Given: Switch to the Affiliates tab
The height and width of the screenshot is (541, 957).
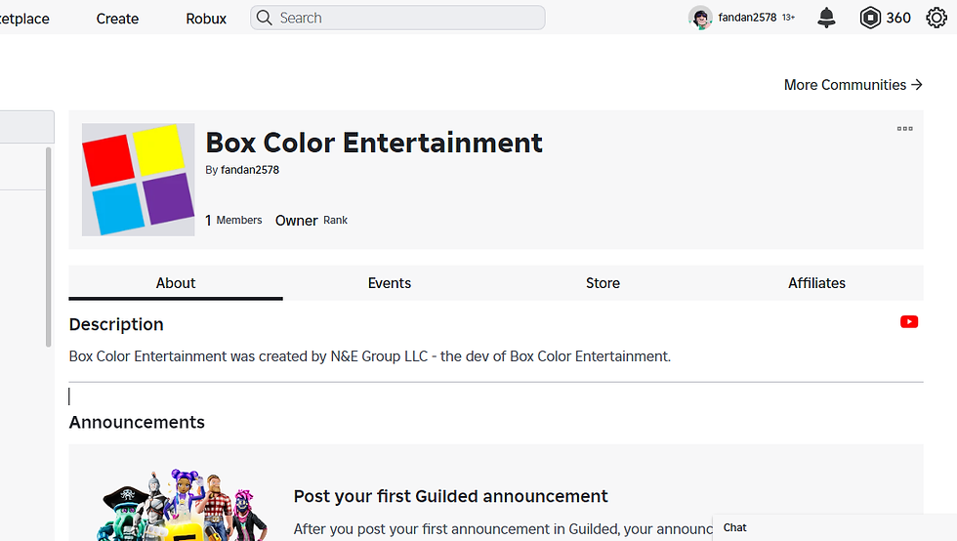Looking at the screenshot, I should coord(816,283).
